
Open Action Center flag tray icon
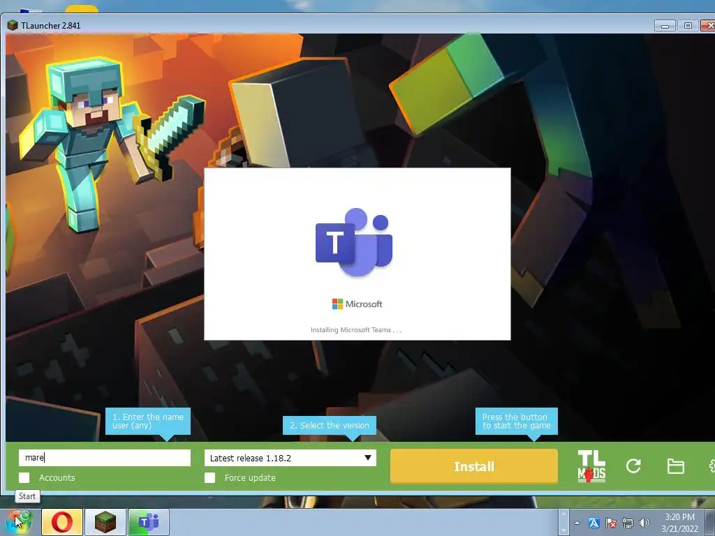click(610, 523)
